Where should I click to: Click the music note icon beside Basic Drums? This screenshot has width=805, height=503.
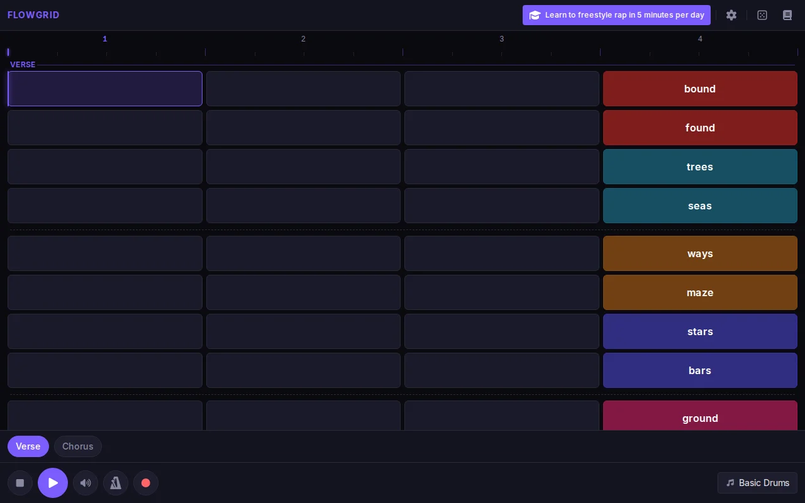pos(730,483)
